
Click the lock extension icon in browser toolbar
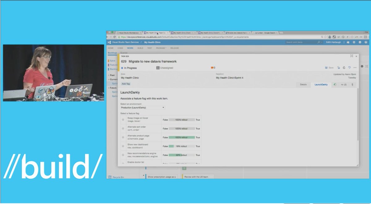pos(330,37)
